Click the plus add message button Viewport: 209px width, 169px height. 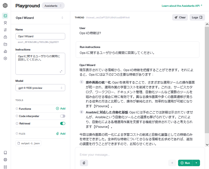[172, 163]
